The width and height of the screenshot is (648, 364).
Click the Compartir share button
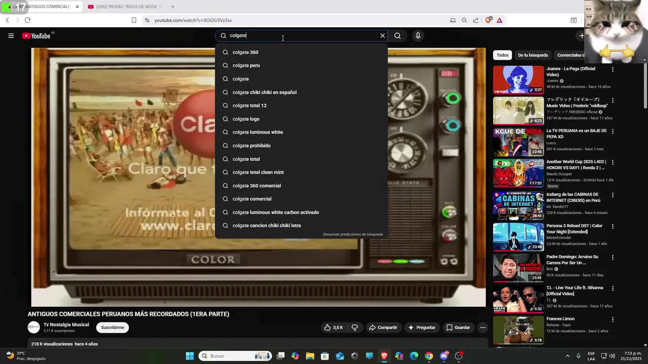(383, 328)
